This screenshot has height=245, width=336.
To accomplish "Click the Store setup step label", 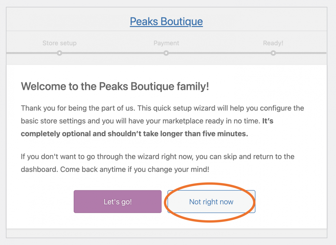I will tap(59, 43).
